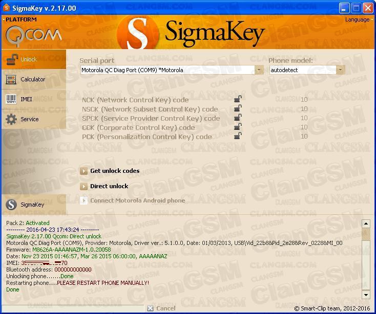Click the SPCK code padlock icon

click(238, 117)
